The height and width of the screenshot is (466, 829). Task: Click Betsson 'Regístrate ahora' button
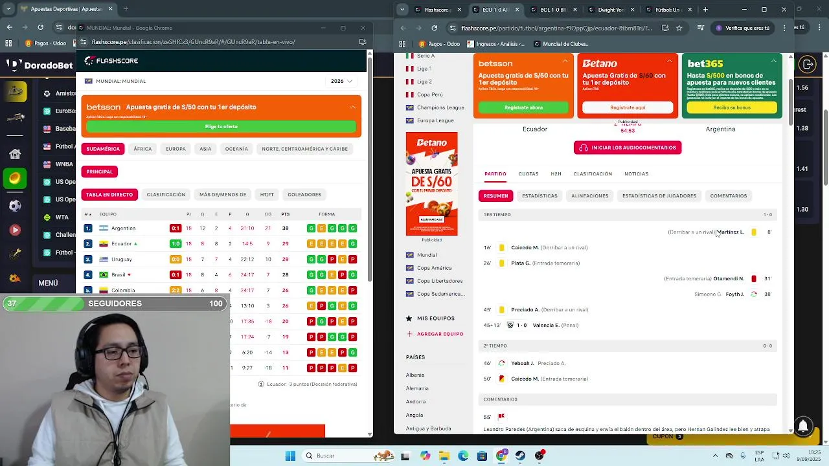523,107
